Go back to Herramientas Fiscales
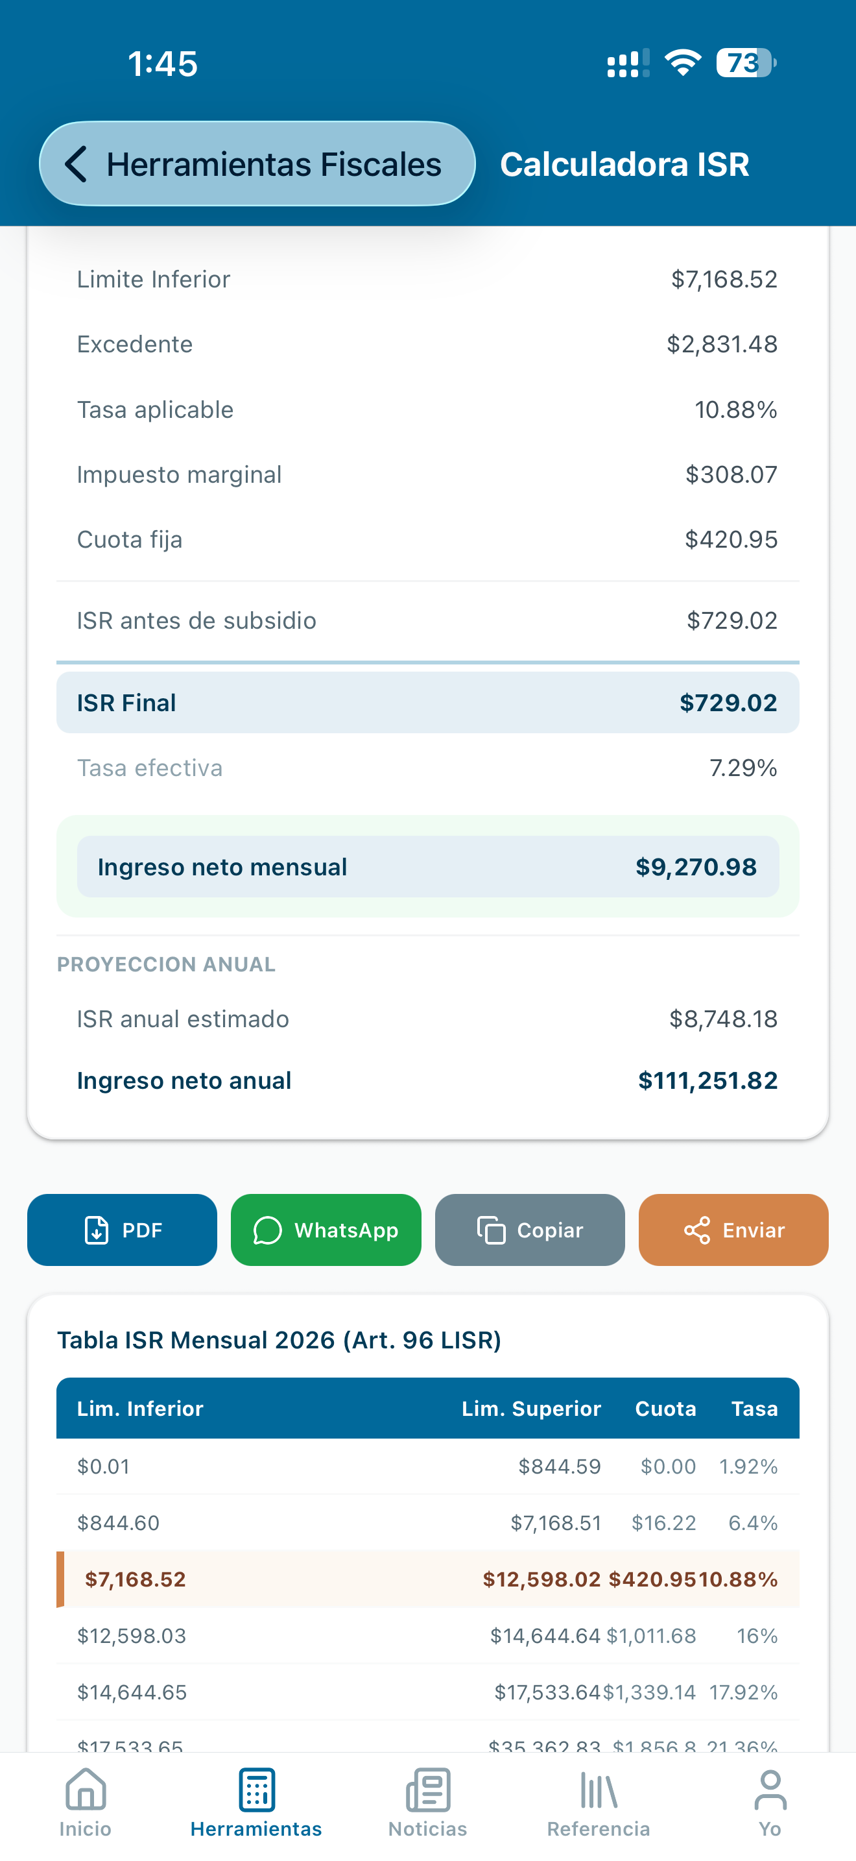 tap(257, 164)
